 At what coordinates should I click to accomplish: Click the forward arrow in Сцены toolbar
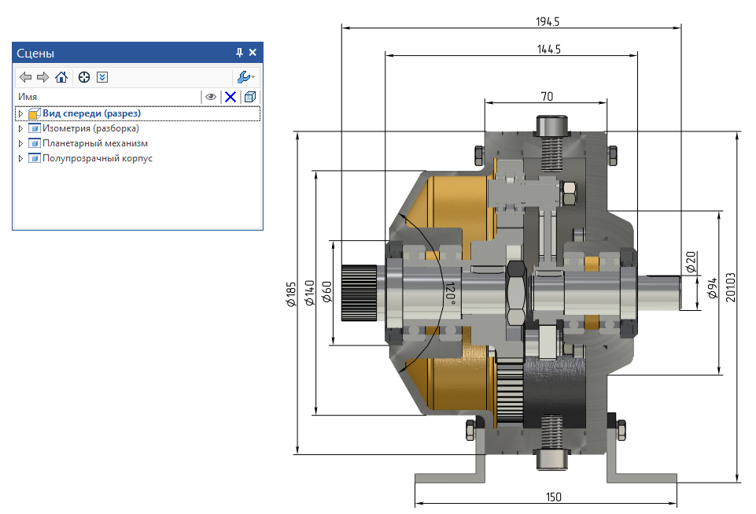pos(42,77)
